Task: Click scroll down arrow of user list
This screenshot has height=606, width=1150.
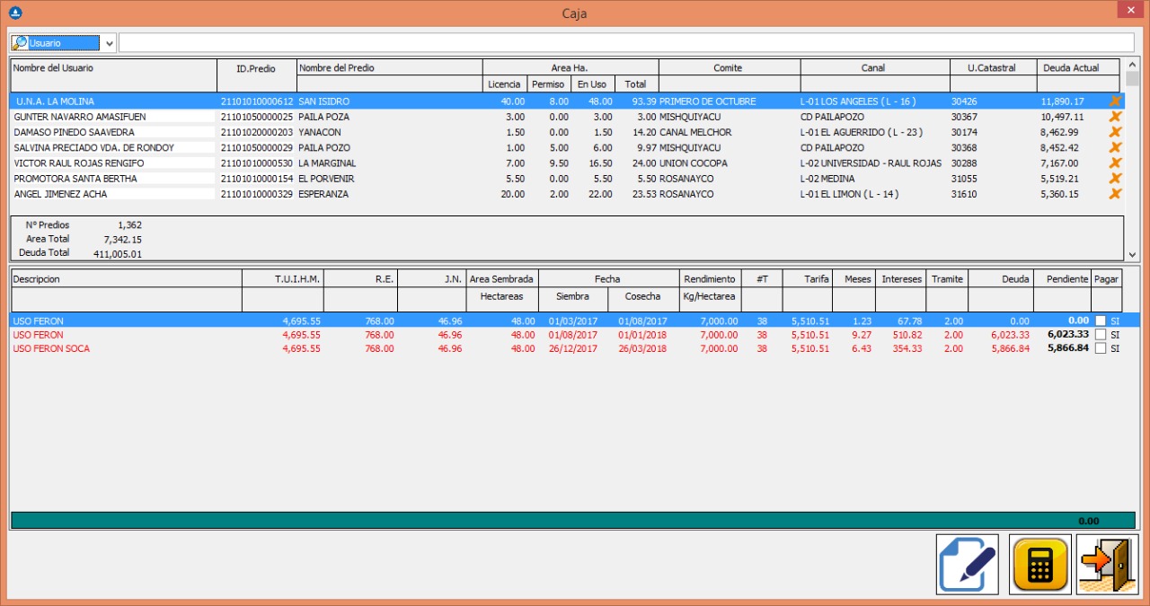Action: (x=1132, y=255)
